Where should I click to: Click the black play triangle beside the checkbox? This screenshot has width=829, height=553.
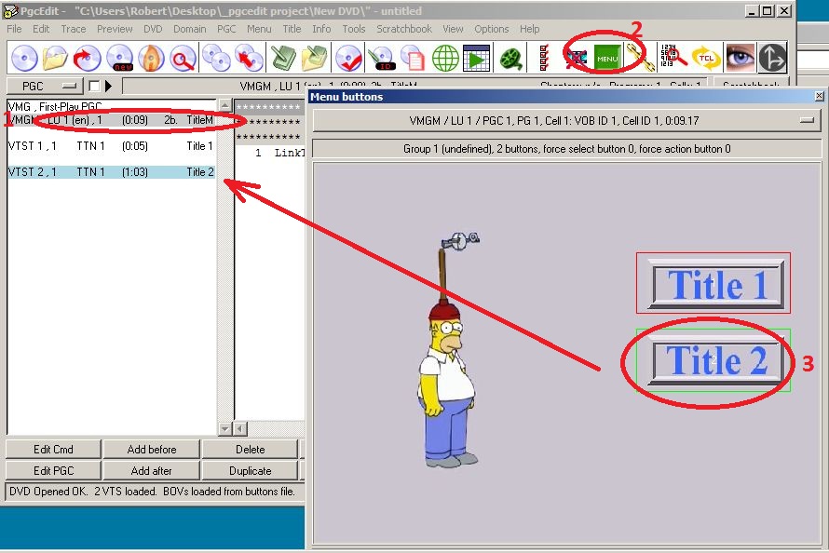pos(108,86)
